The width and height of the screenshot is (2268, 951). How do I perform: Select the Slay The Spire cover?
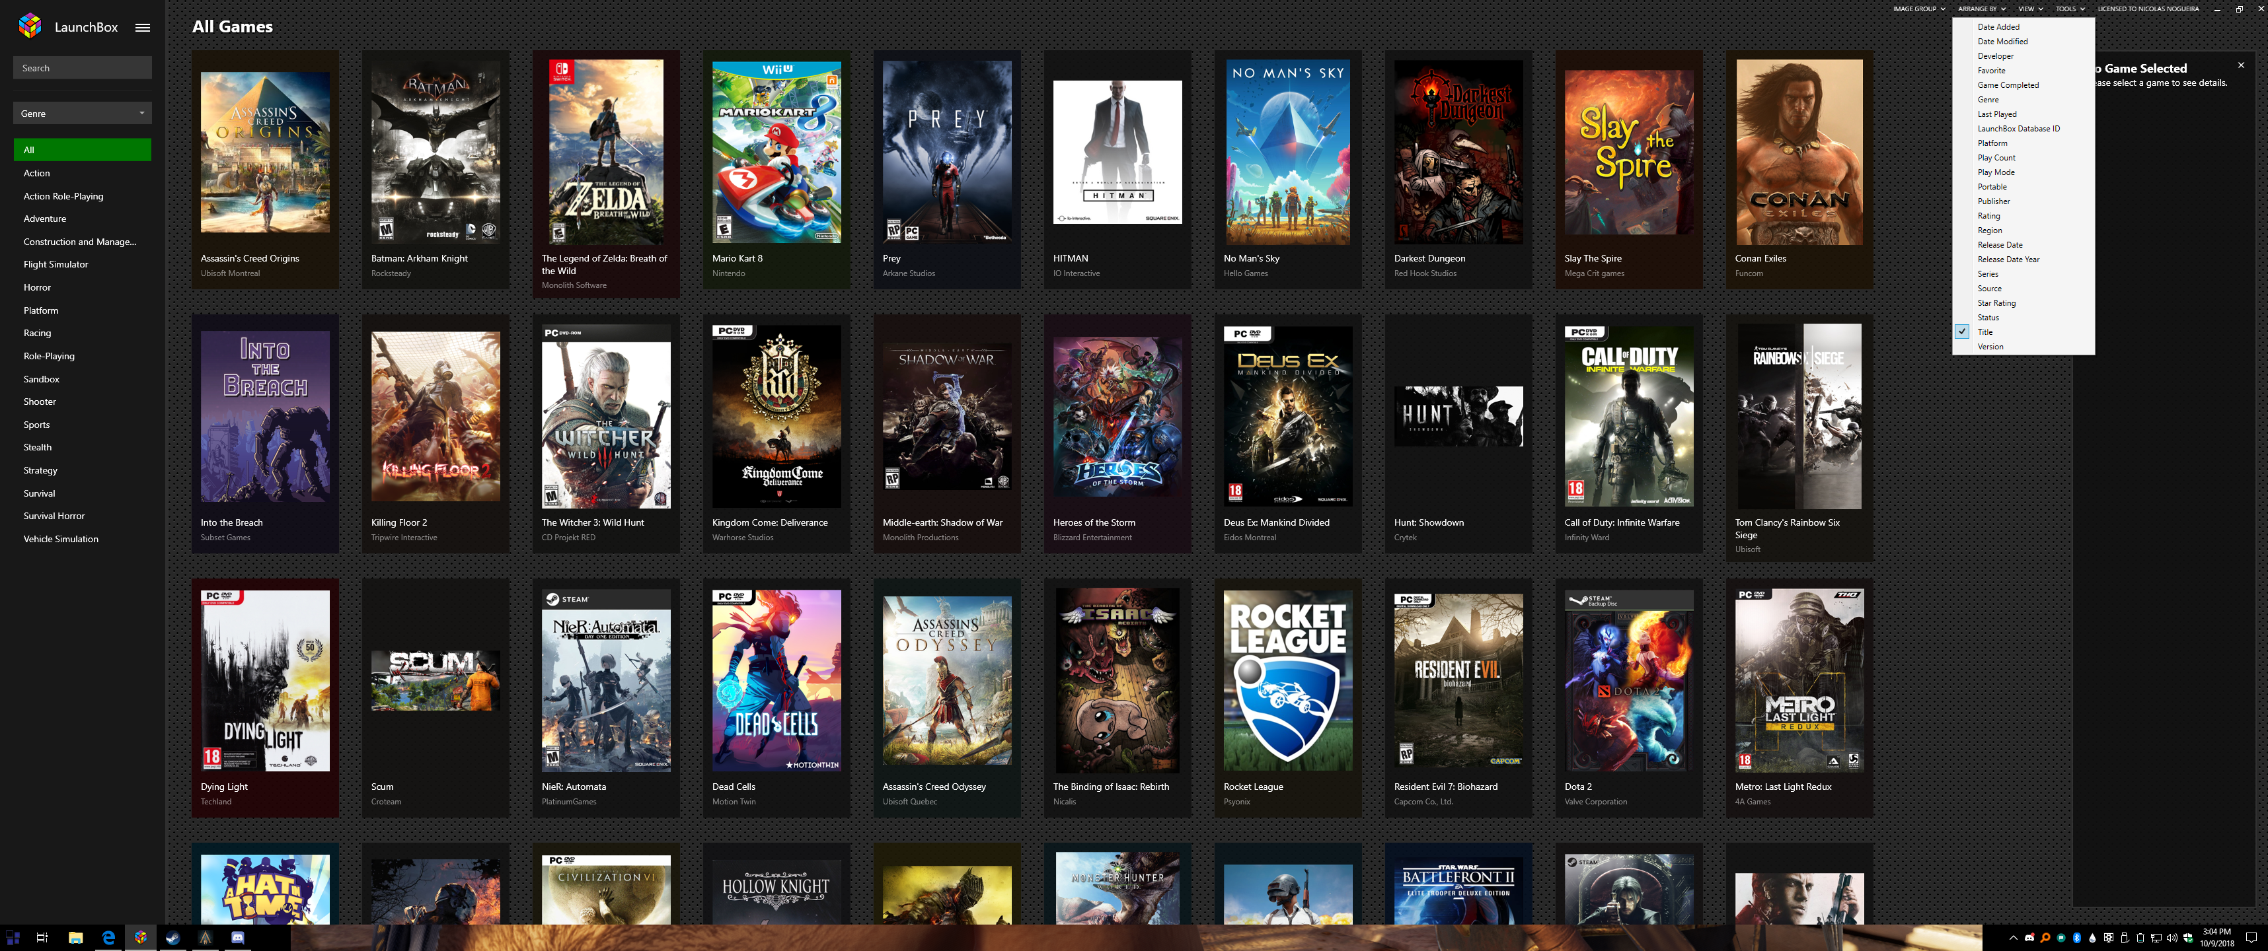pos(1629,152)
